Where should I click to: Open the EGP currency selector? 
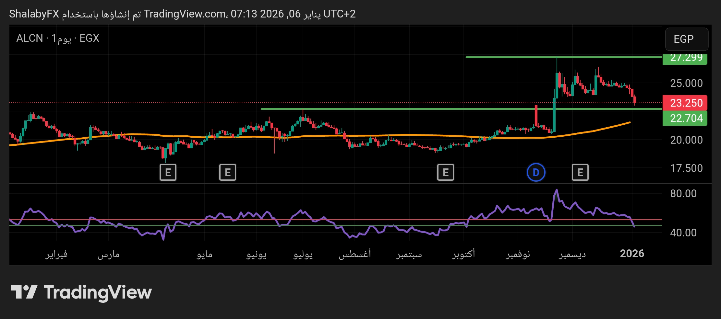[686, 39]
